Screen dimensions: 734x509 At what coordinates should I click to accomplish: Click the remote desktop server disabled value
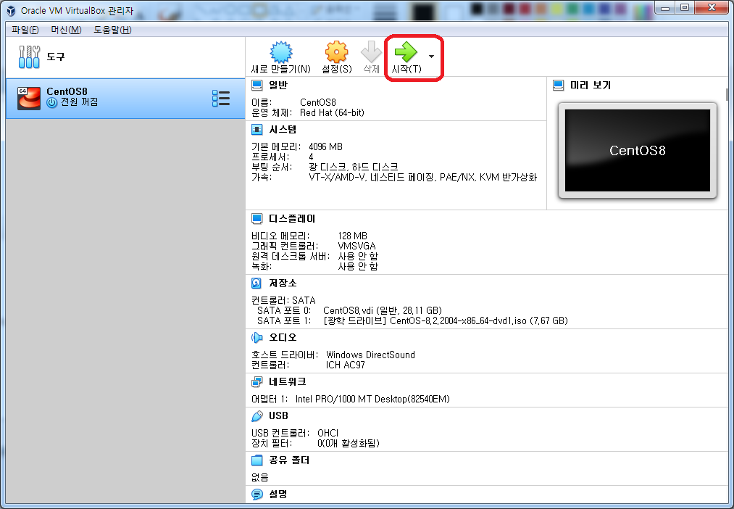(358, 256)
